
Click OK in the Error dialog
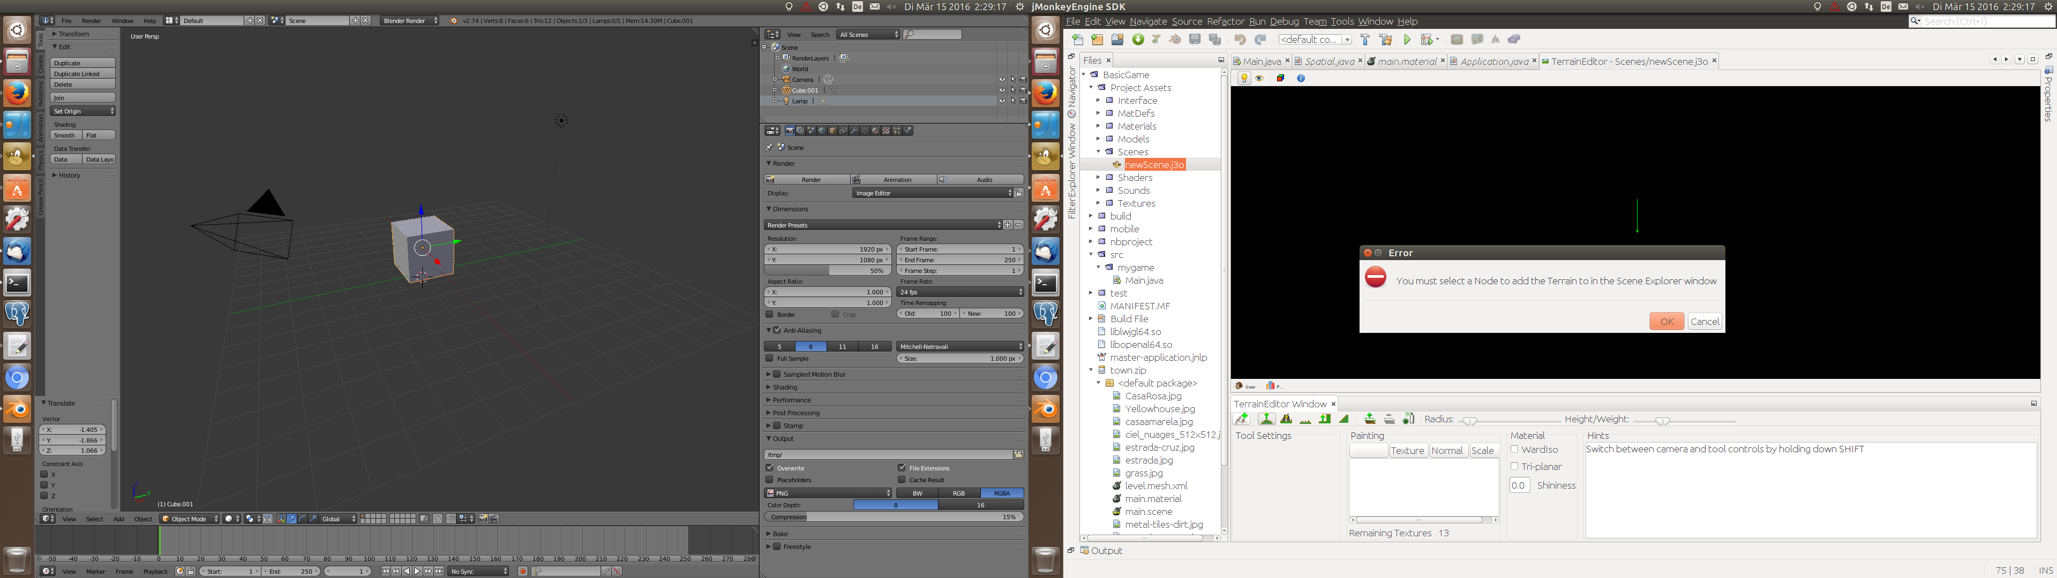1666,321
